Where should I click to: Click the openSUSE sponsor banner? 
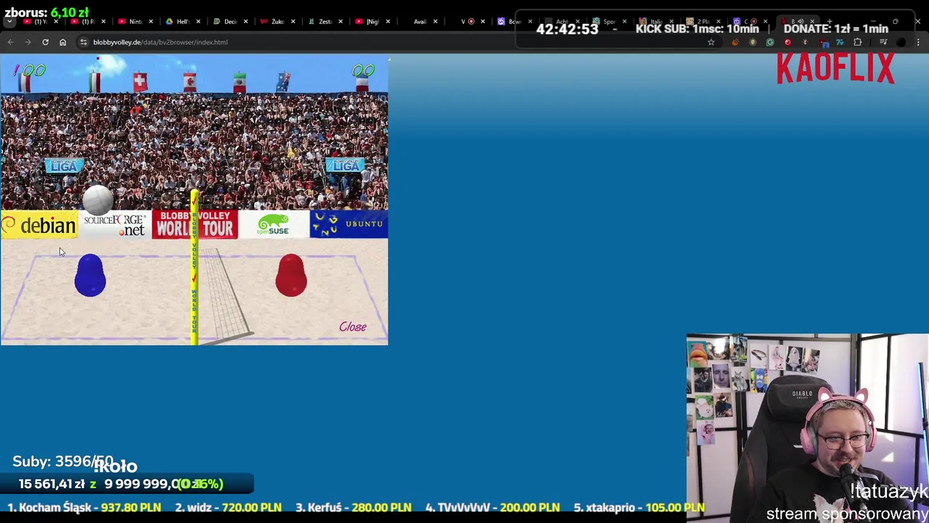point(274,225)
